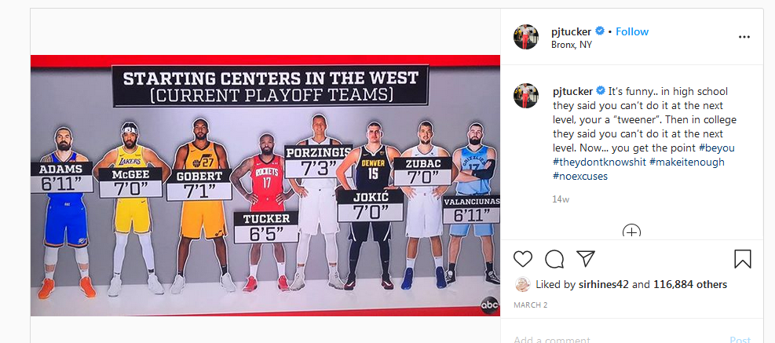775x343 pixels.
Task: Open Bronx, NY location link
Action: pyautogui.click(x=572, y=45)
